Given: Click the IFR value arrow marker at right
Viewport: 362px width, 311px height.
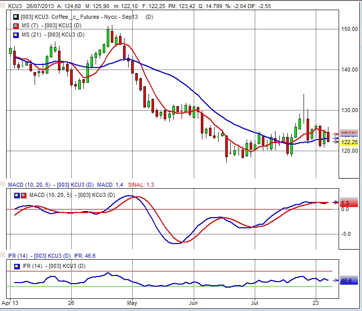Looking at the screenshot, I should [335, 280].
